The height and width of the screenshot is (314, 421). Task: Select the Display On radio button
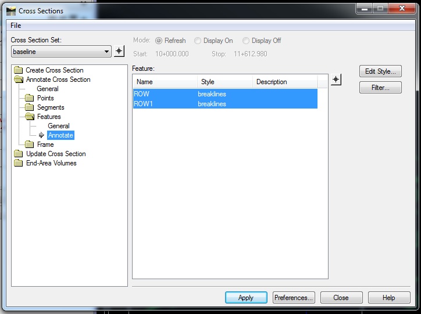tap(198, 41)
